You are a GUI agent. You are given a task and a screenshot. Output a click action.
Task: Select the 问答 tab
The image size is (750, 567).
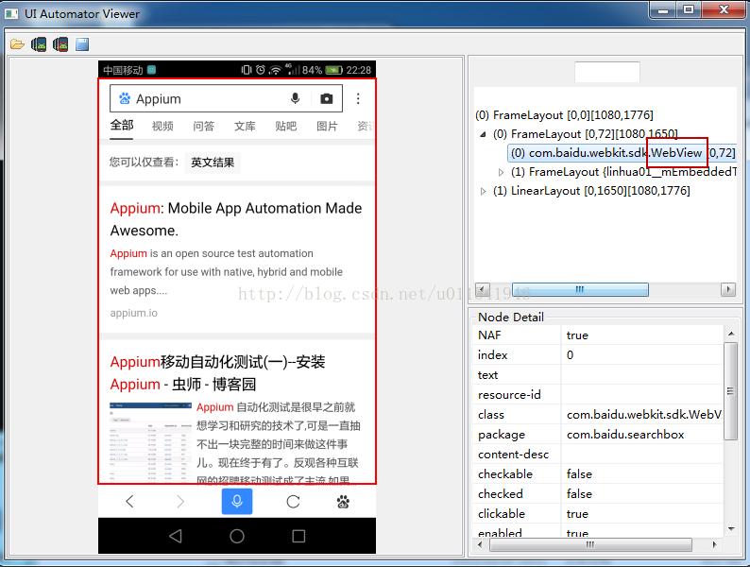pos(204,126)
